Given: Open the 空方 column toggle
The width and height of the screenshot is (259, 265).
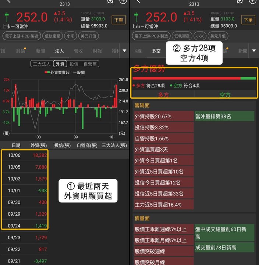Looking at the screenshot, I should 225,95.
